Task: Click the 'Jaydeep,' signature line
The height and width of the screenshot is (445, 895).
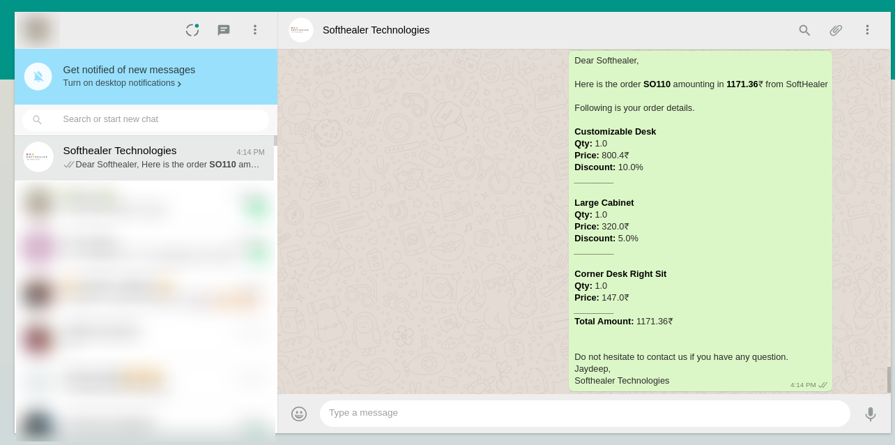Action: tap(592, 369)
